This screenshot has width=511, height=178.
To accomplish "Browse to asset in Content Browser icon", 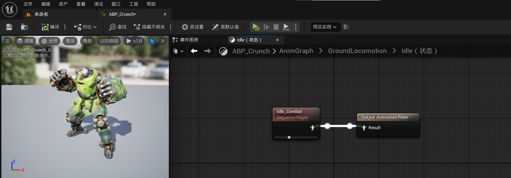I will pos(24,27).
